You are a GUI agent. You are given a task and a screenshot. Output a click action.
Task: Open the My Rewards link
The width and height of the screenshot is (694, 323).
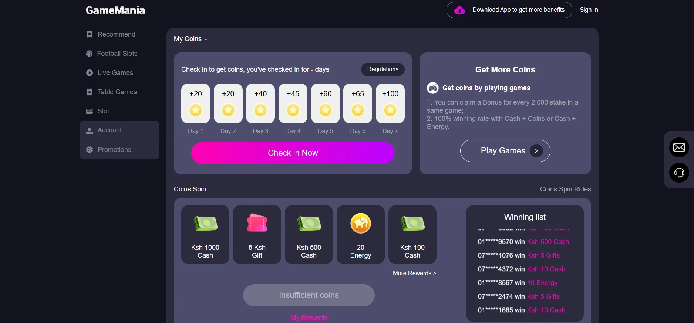309,317
